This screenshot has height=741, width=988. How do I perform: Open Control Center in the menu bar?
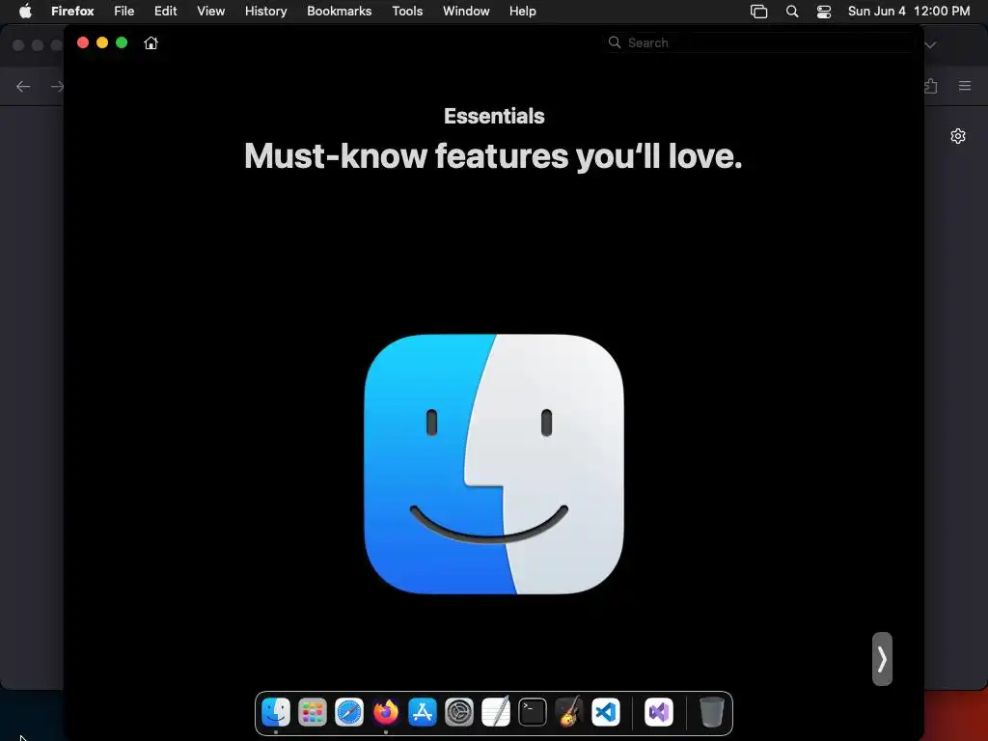point(824,12)
